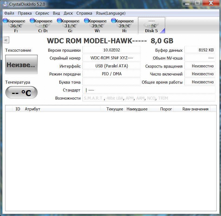Click the Общее время работы value Неизвестно

point(200,82)
